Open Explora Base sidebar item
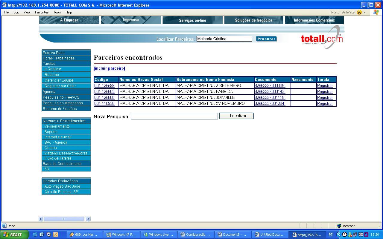Image resolution: width=383 pixels, height=239 pixels. point(66,53)
